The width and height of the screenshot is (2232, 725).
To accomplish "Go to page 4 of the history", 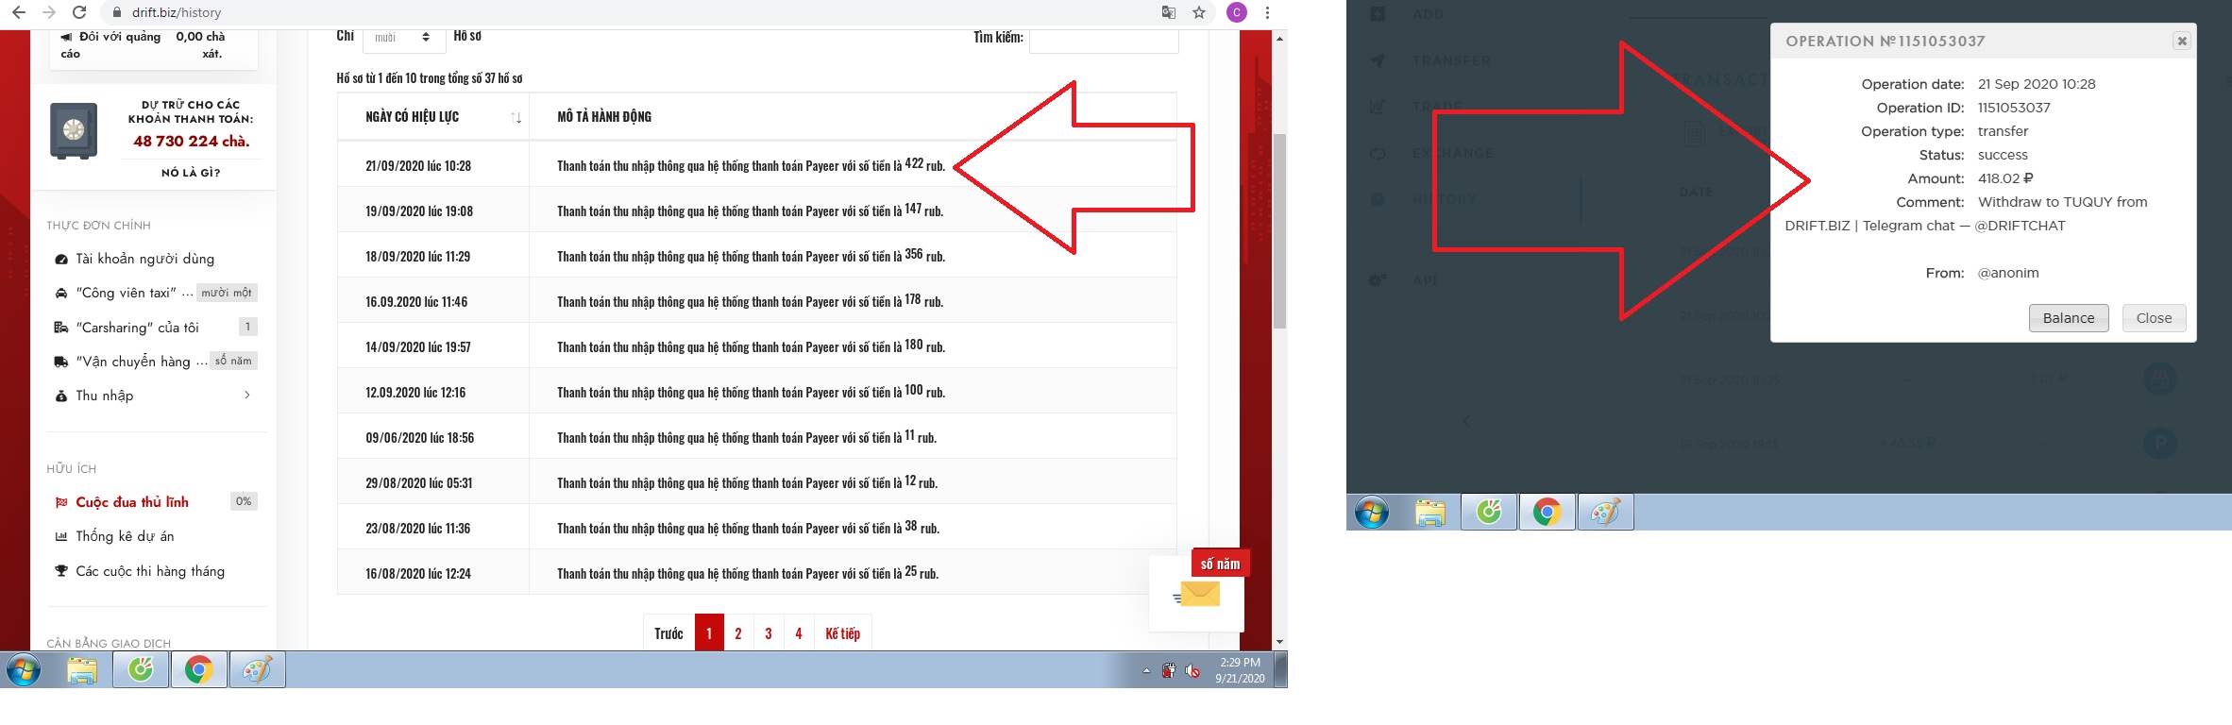I will [799, 633].
